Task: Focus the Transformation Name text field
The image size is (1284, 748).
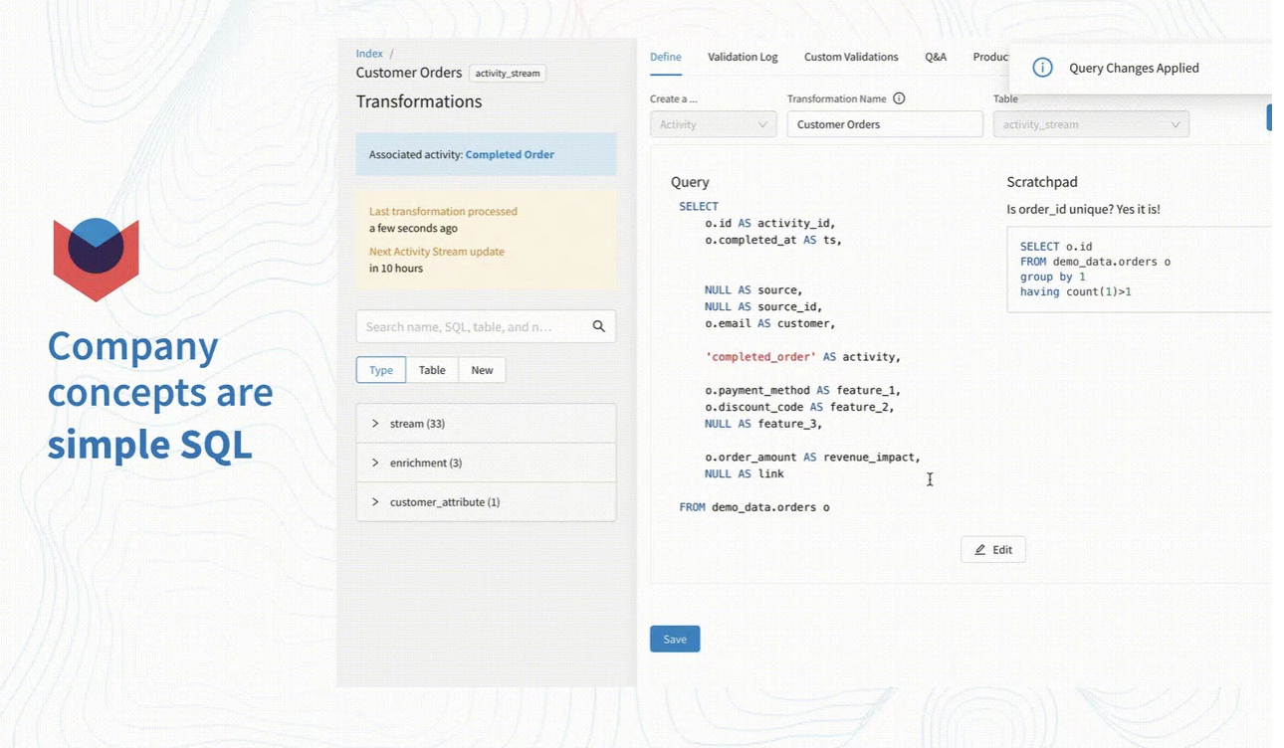Action: [x=884, y=124]
